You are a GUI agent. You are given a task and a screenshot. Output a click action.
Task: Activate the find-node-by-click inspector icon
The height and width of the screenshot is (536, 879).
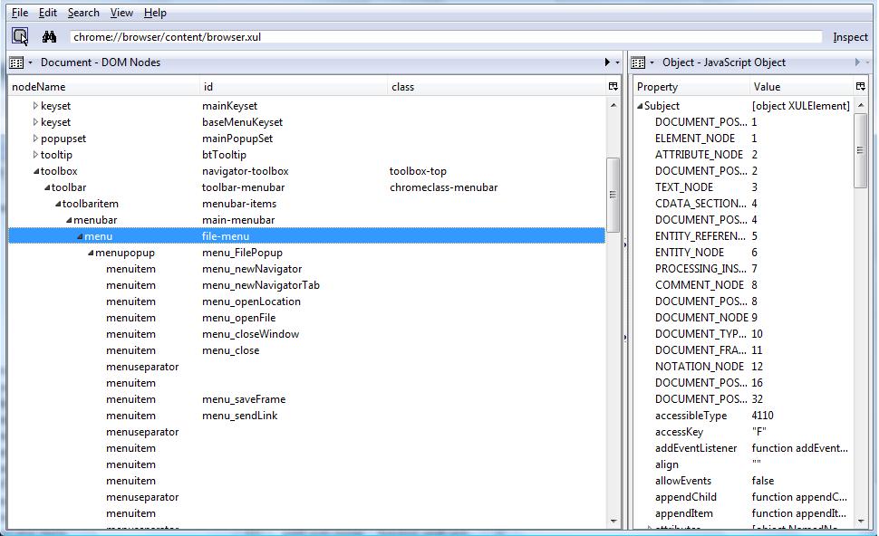(20, 37)
